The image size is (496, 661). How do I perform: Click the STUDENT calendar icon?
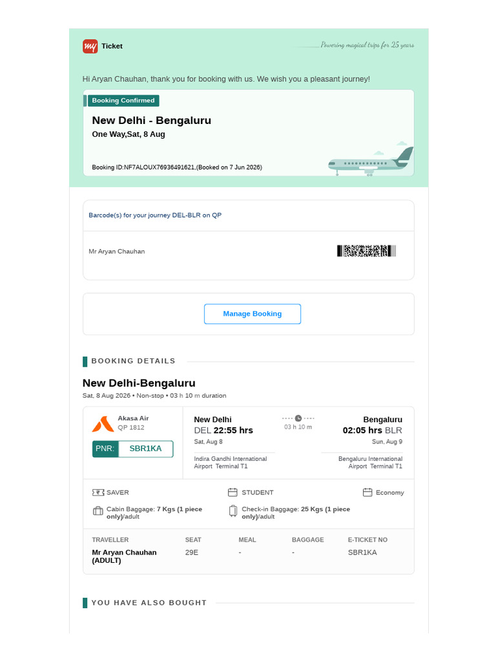pos(232,492)
